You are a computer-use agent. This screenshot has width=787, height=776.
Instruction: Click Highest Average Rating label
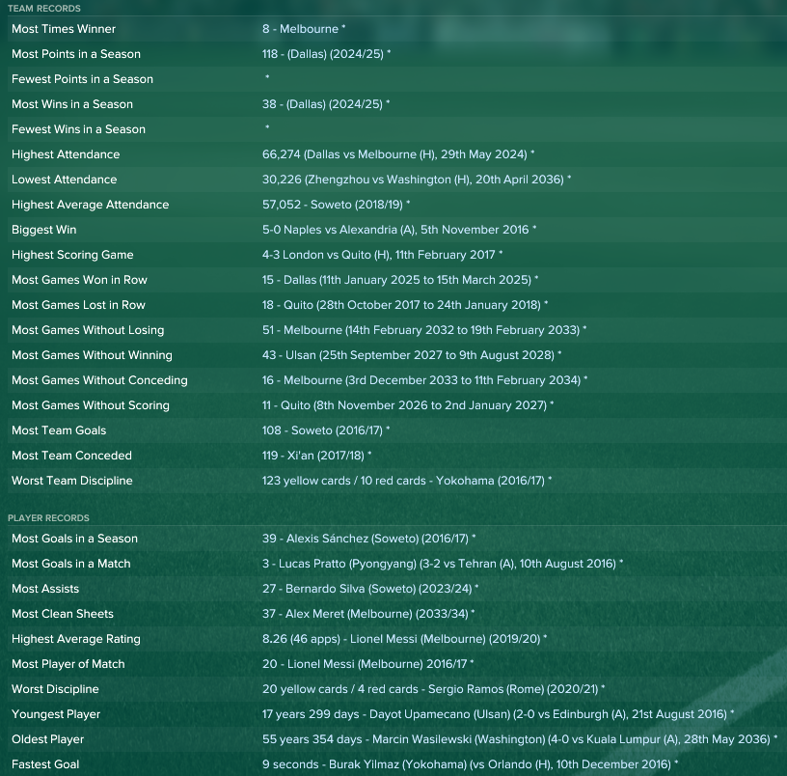tap(76, 639)
